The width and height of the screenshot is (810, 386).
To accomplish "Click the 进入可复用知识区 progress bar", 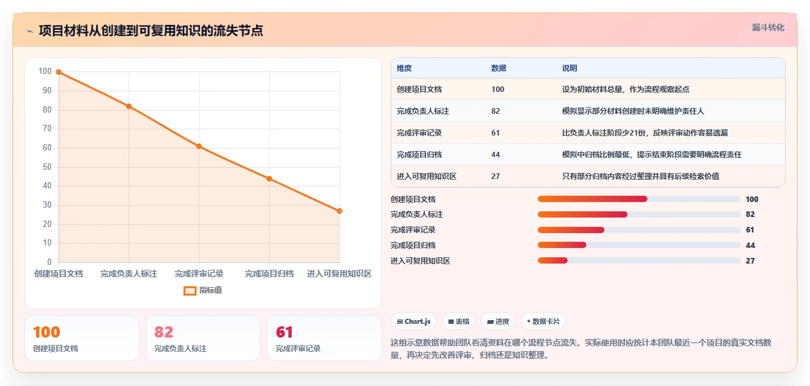I will tap(639, 260).
